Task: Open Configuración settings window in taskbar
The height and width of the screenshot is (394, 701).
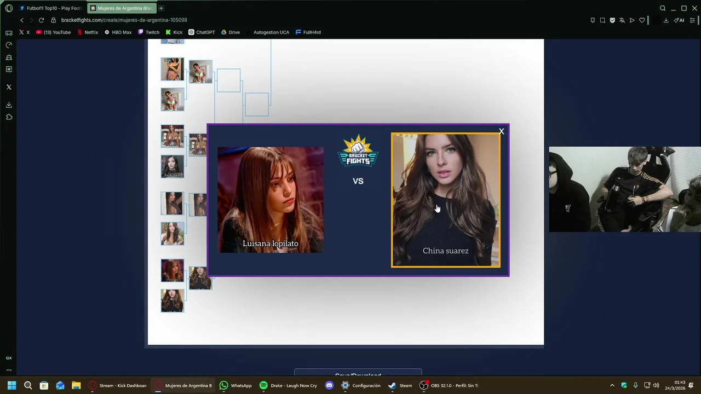Action: (x=361, y=385)
